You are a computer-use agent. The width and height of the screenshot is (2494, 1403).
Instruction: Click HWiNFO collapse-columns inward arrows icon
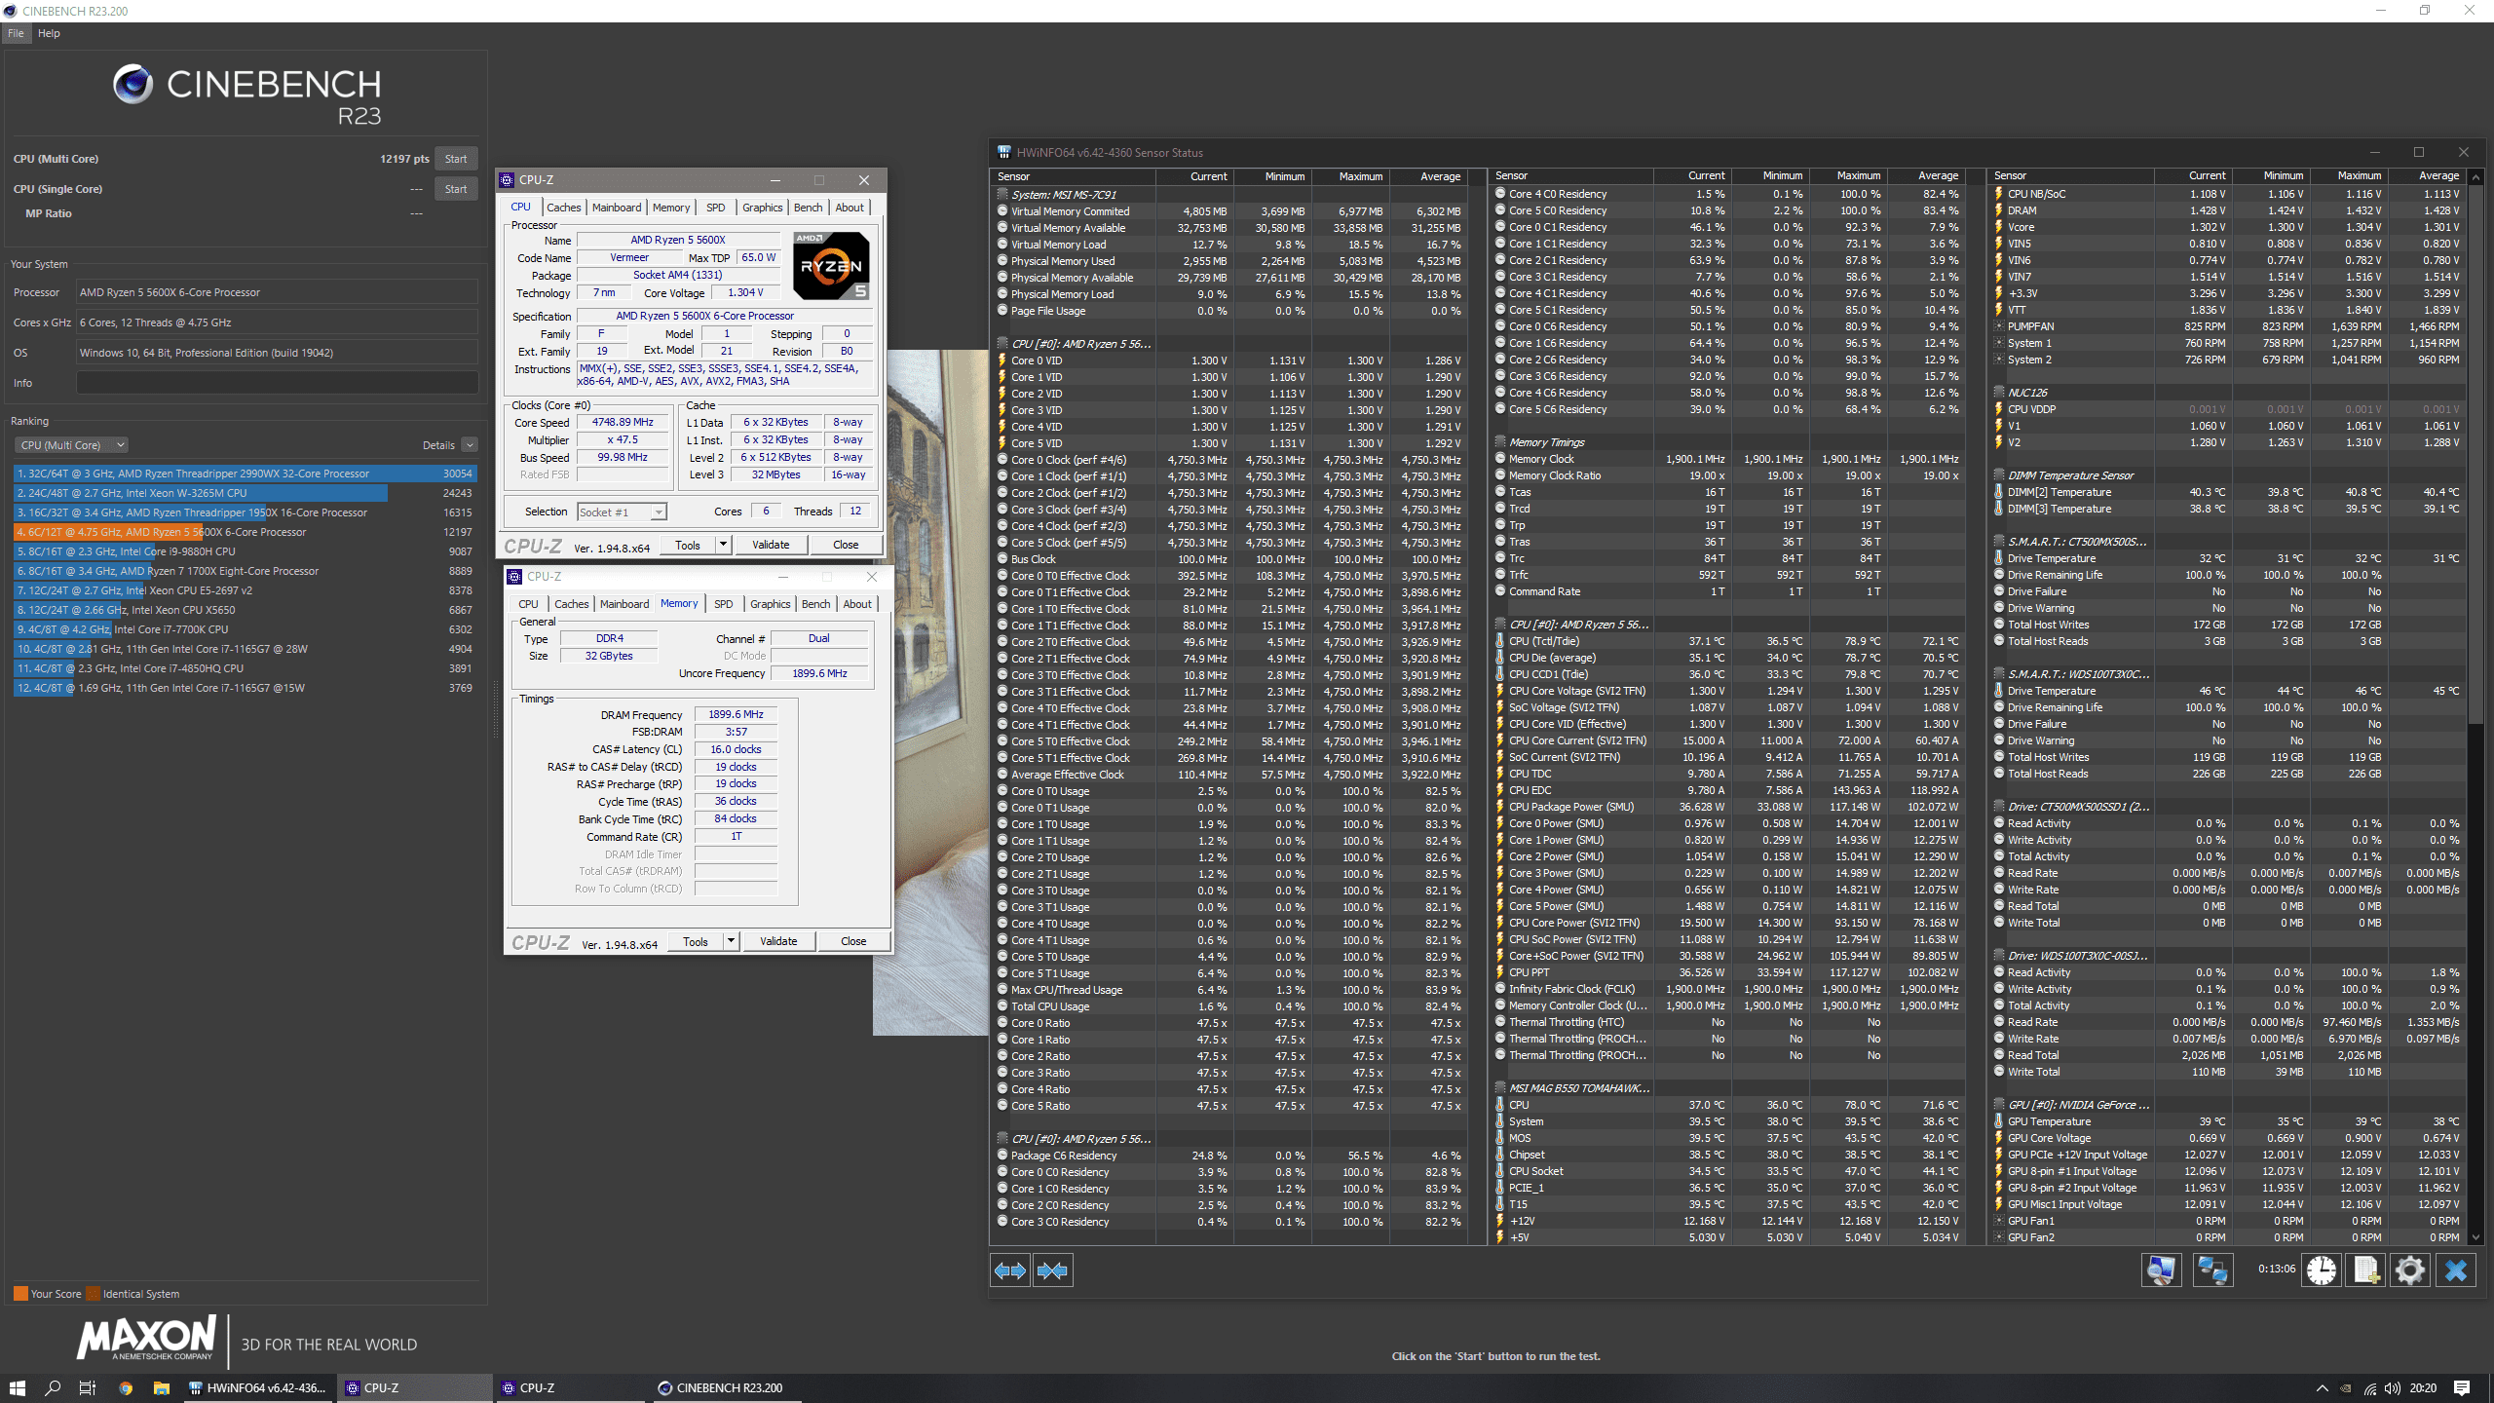pos(1053,1270)
